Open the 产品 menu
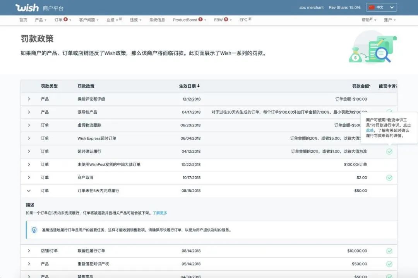The width and height of the screenshot is (418, 278). [41, 20]
